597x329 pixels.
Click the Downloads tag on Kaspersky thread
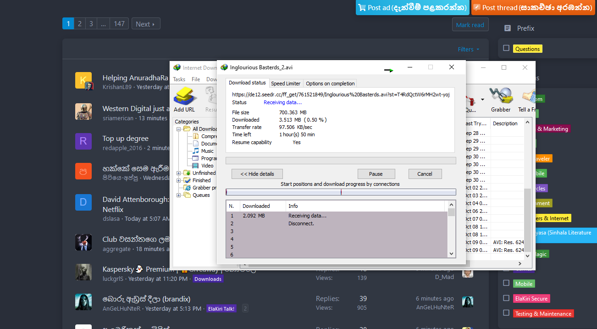click(x=208, y=279)
